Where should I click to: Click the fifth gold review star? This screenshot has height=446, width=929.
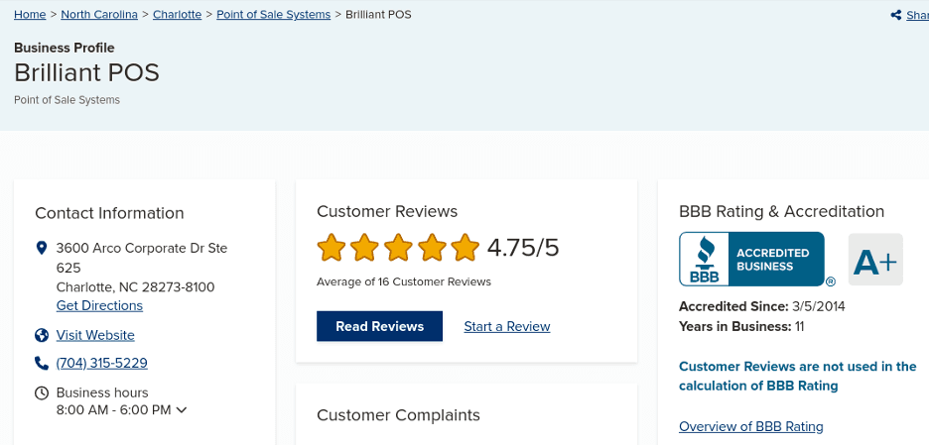(x=464, y=248)
